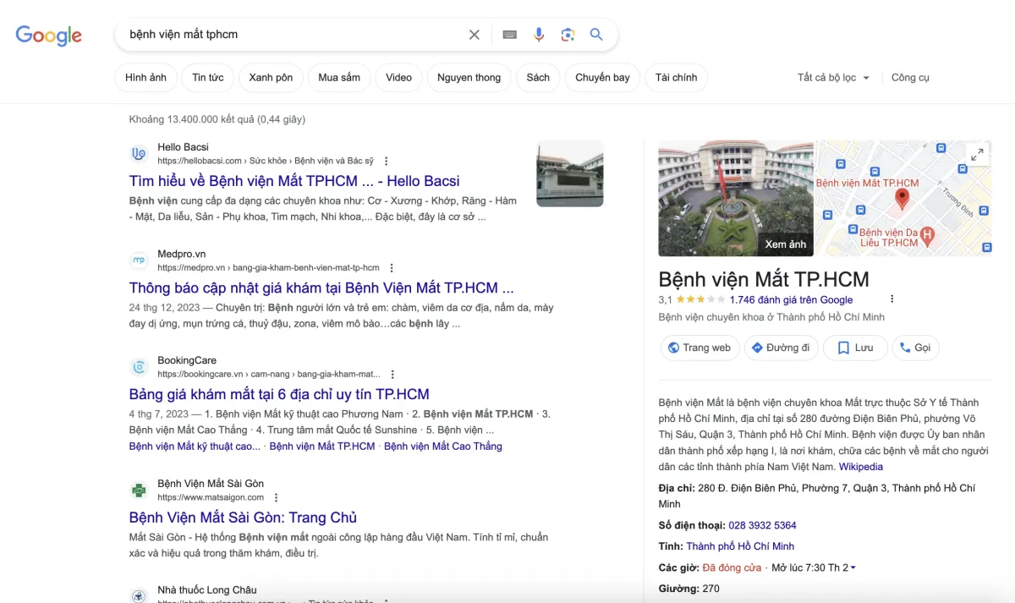Click the Đã đóng cửa status text
The height and width of the screenshot is (603, 1015).
pyautogui.click(x=732, y=567)
